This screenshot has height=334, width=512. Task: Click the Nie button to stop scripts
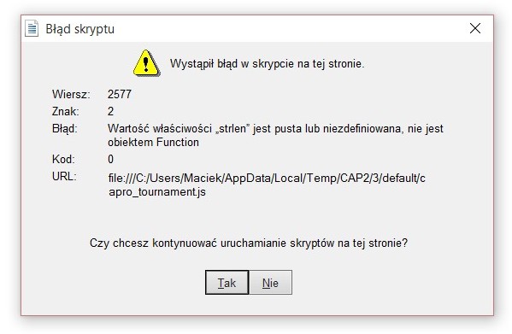(270, 283)
